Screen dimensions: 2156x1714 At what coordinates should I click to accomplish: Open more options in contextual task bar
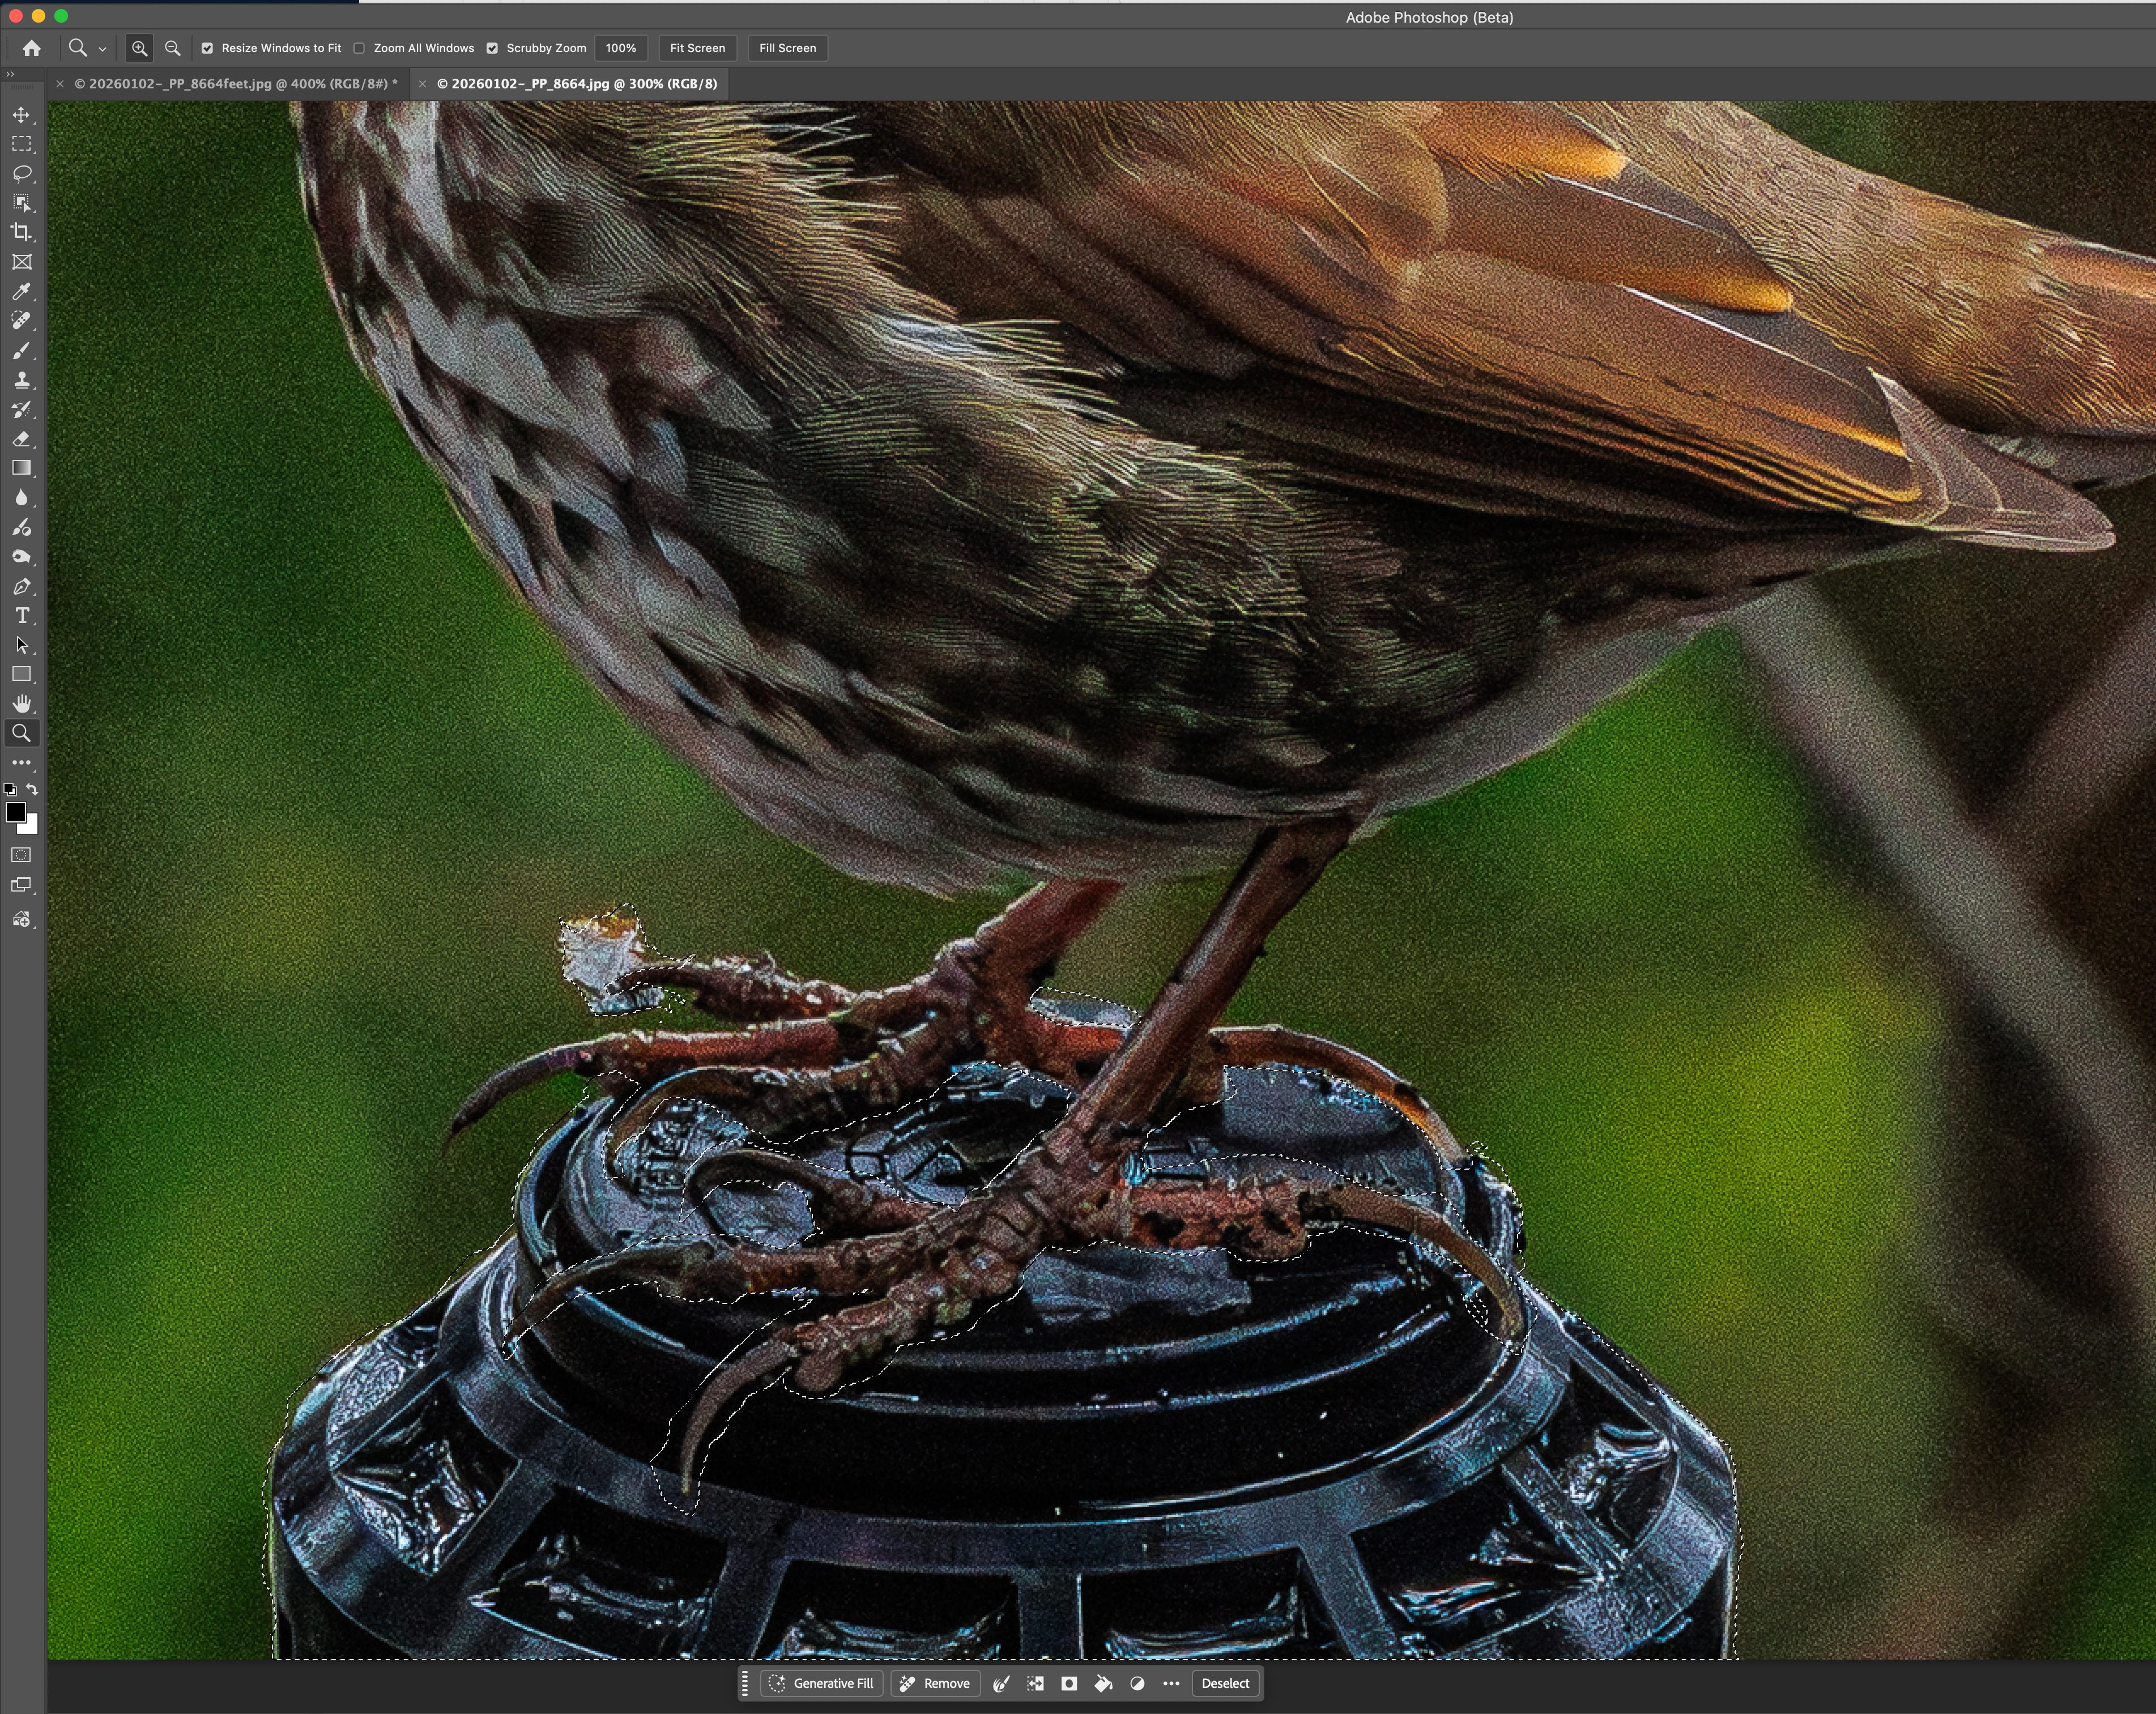coord(1171,1683)
